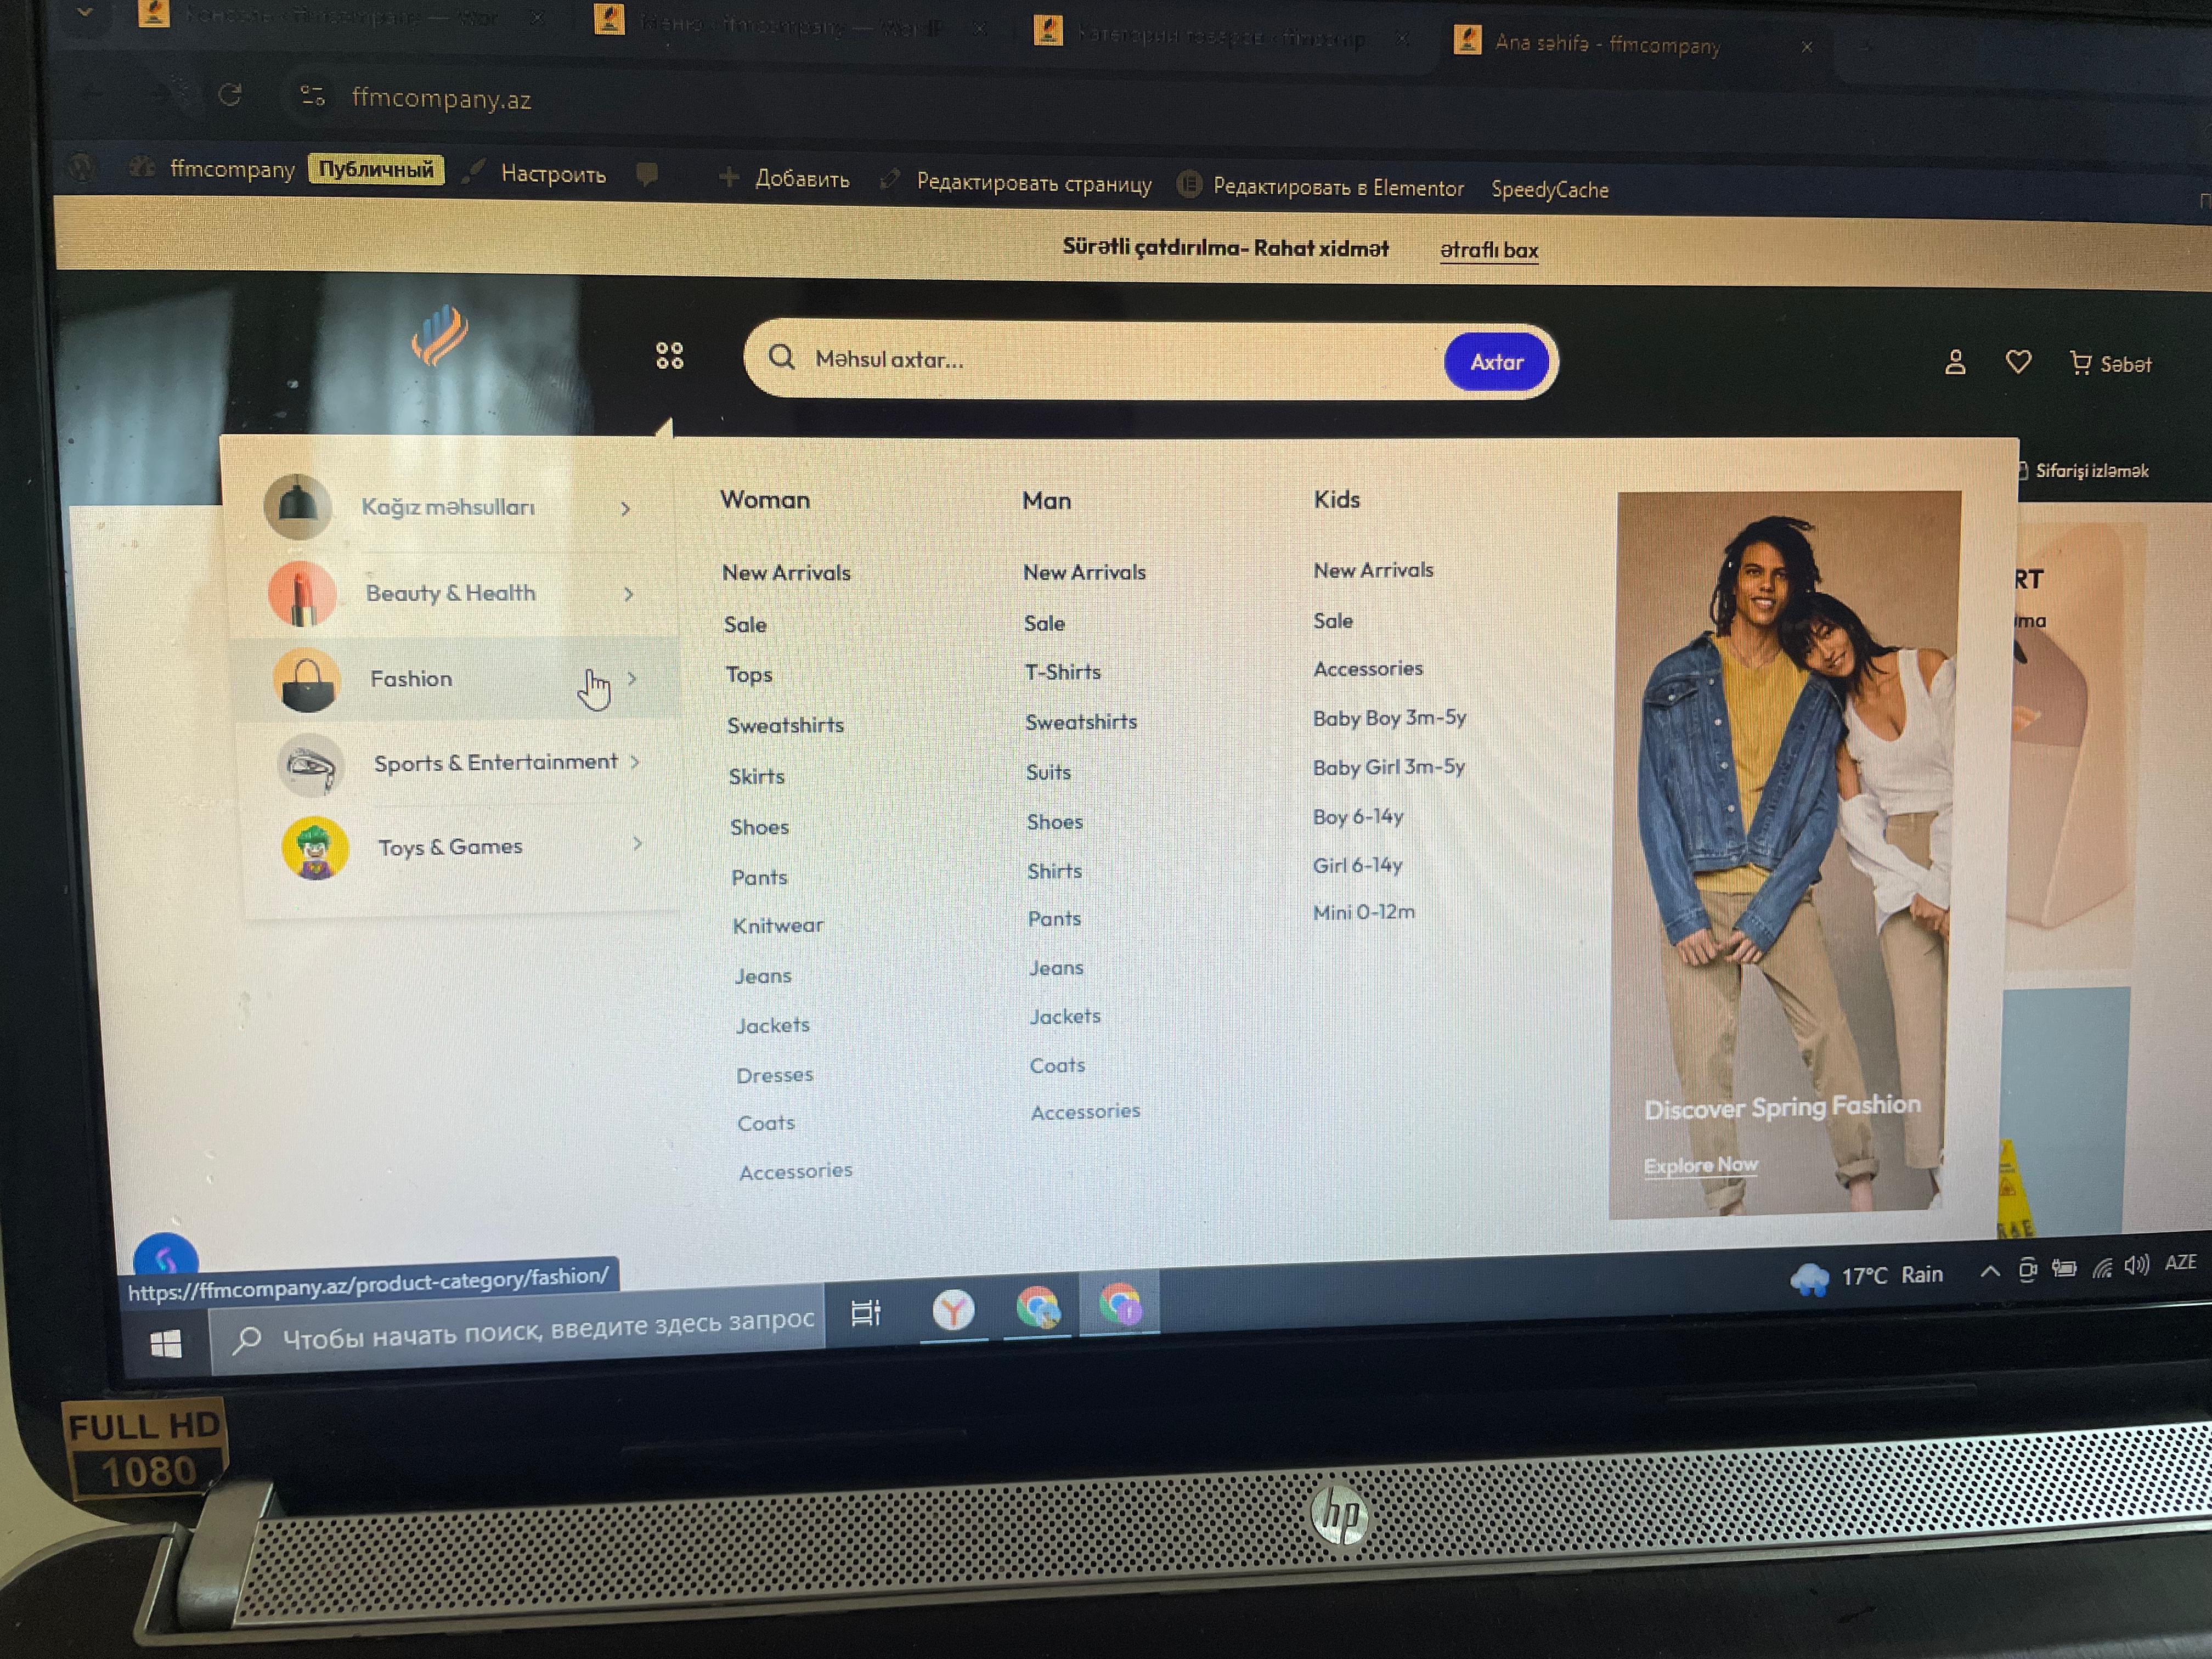Show hidden system tray icons arrow

click(x=1989, y=1271)
